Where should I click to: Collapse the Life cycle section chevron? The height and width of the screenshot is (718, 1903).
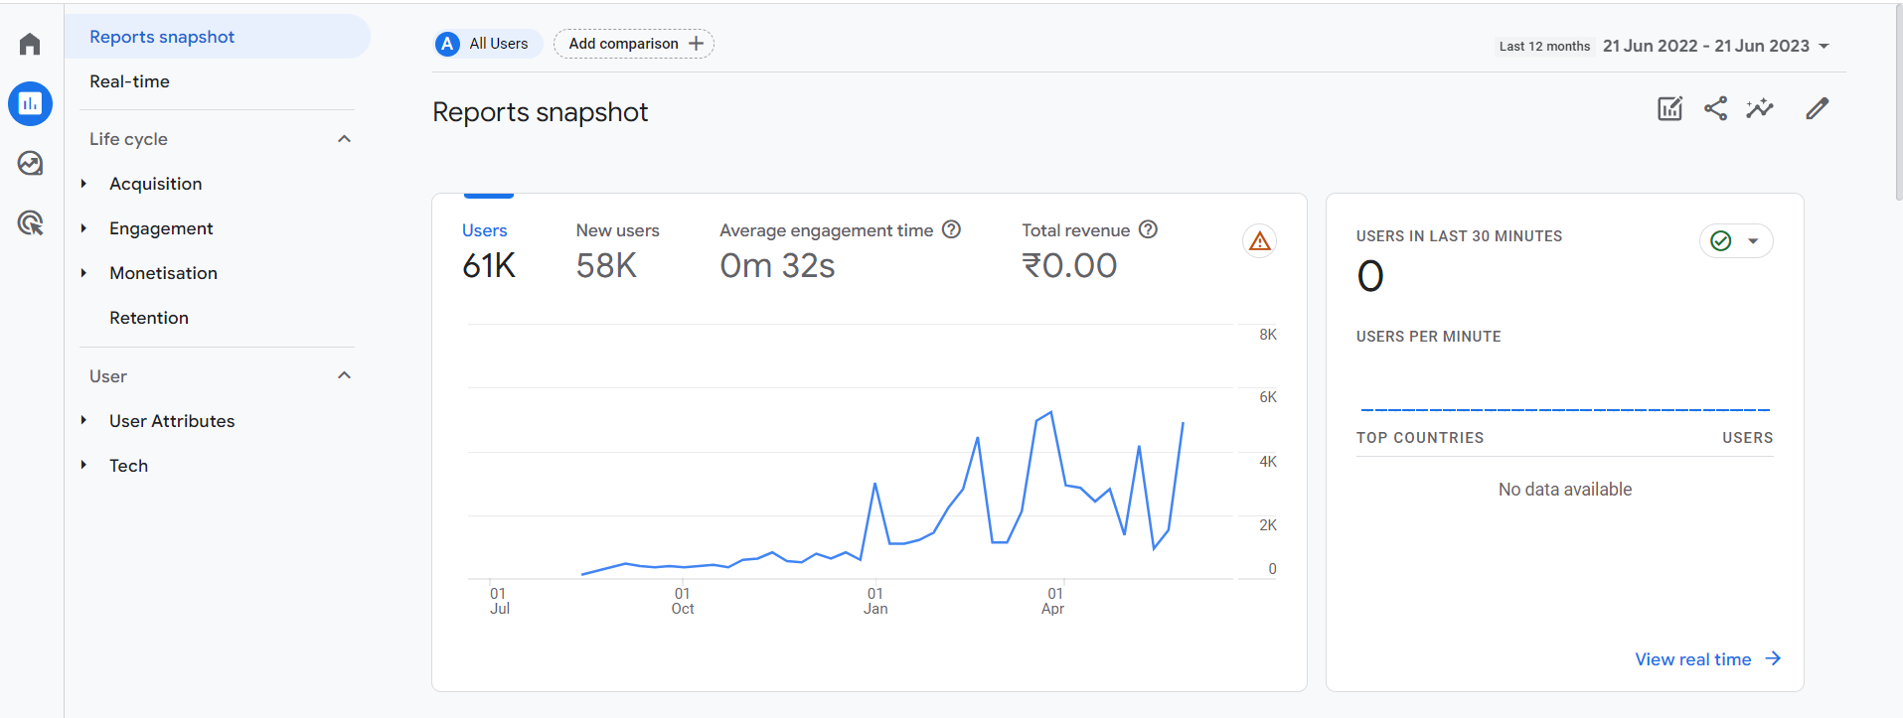(345, 139)
